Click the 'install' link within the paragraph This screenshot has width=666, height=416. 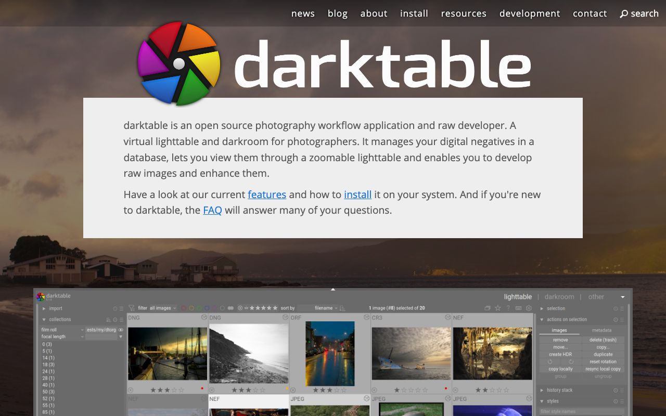click(358, 194)
